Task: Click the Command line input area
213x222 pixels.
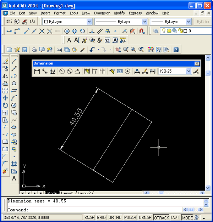Action: click(x=106, y=210)
